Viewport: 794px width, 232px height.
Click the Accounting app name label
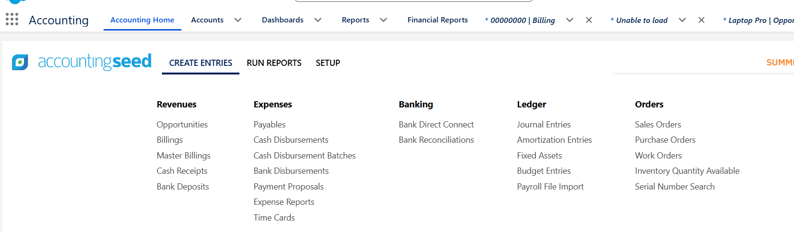[x=59, y=20]
